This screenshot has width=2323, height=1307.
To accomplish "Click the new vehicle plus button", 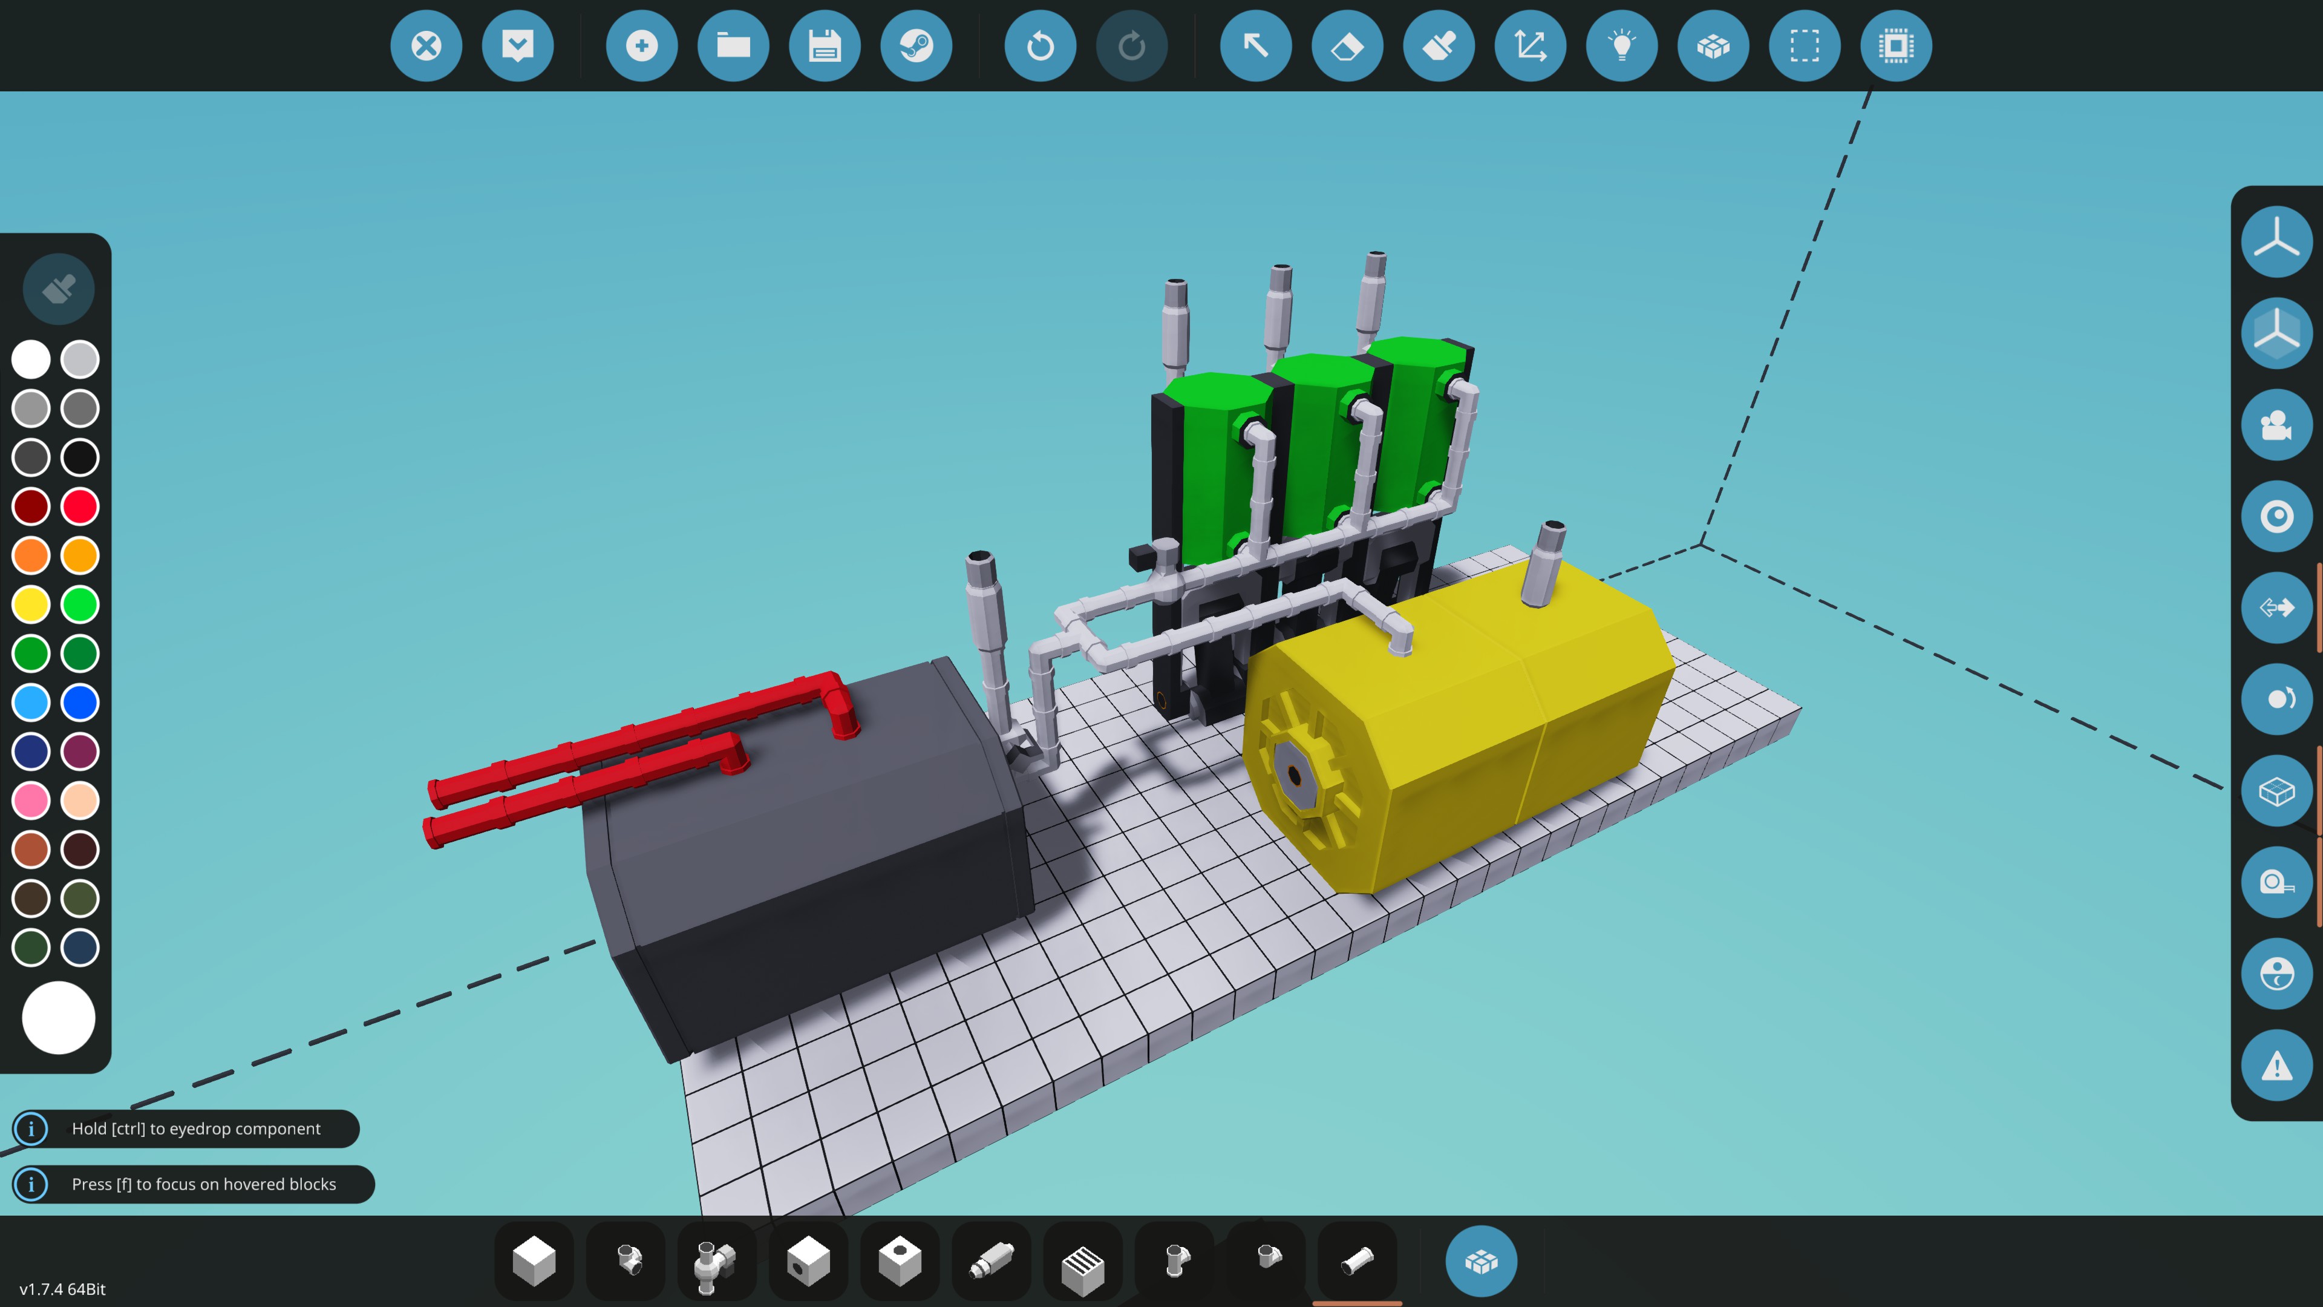I will pos(641,46).
